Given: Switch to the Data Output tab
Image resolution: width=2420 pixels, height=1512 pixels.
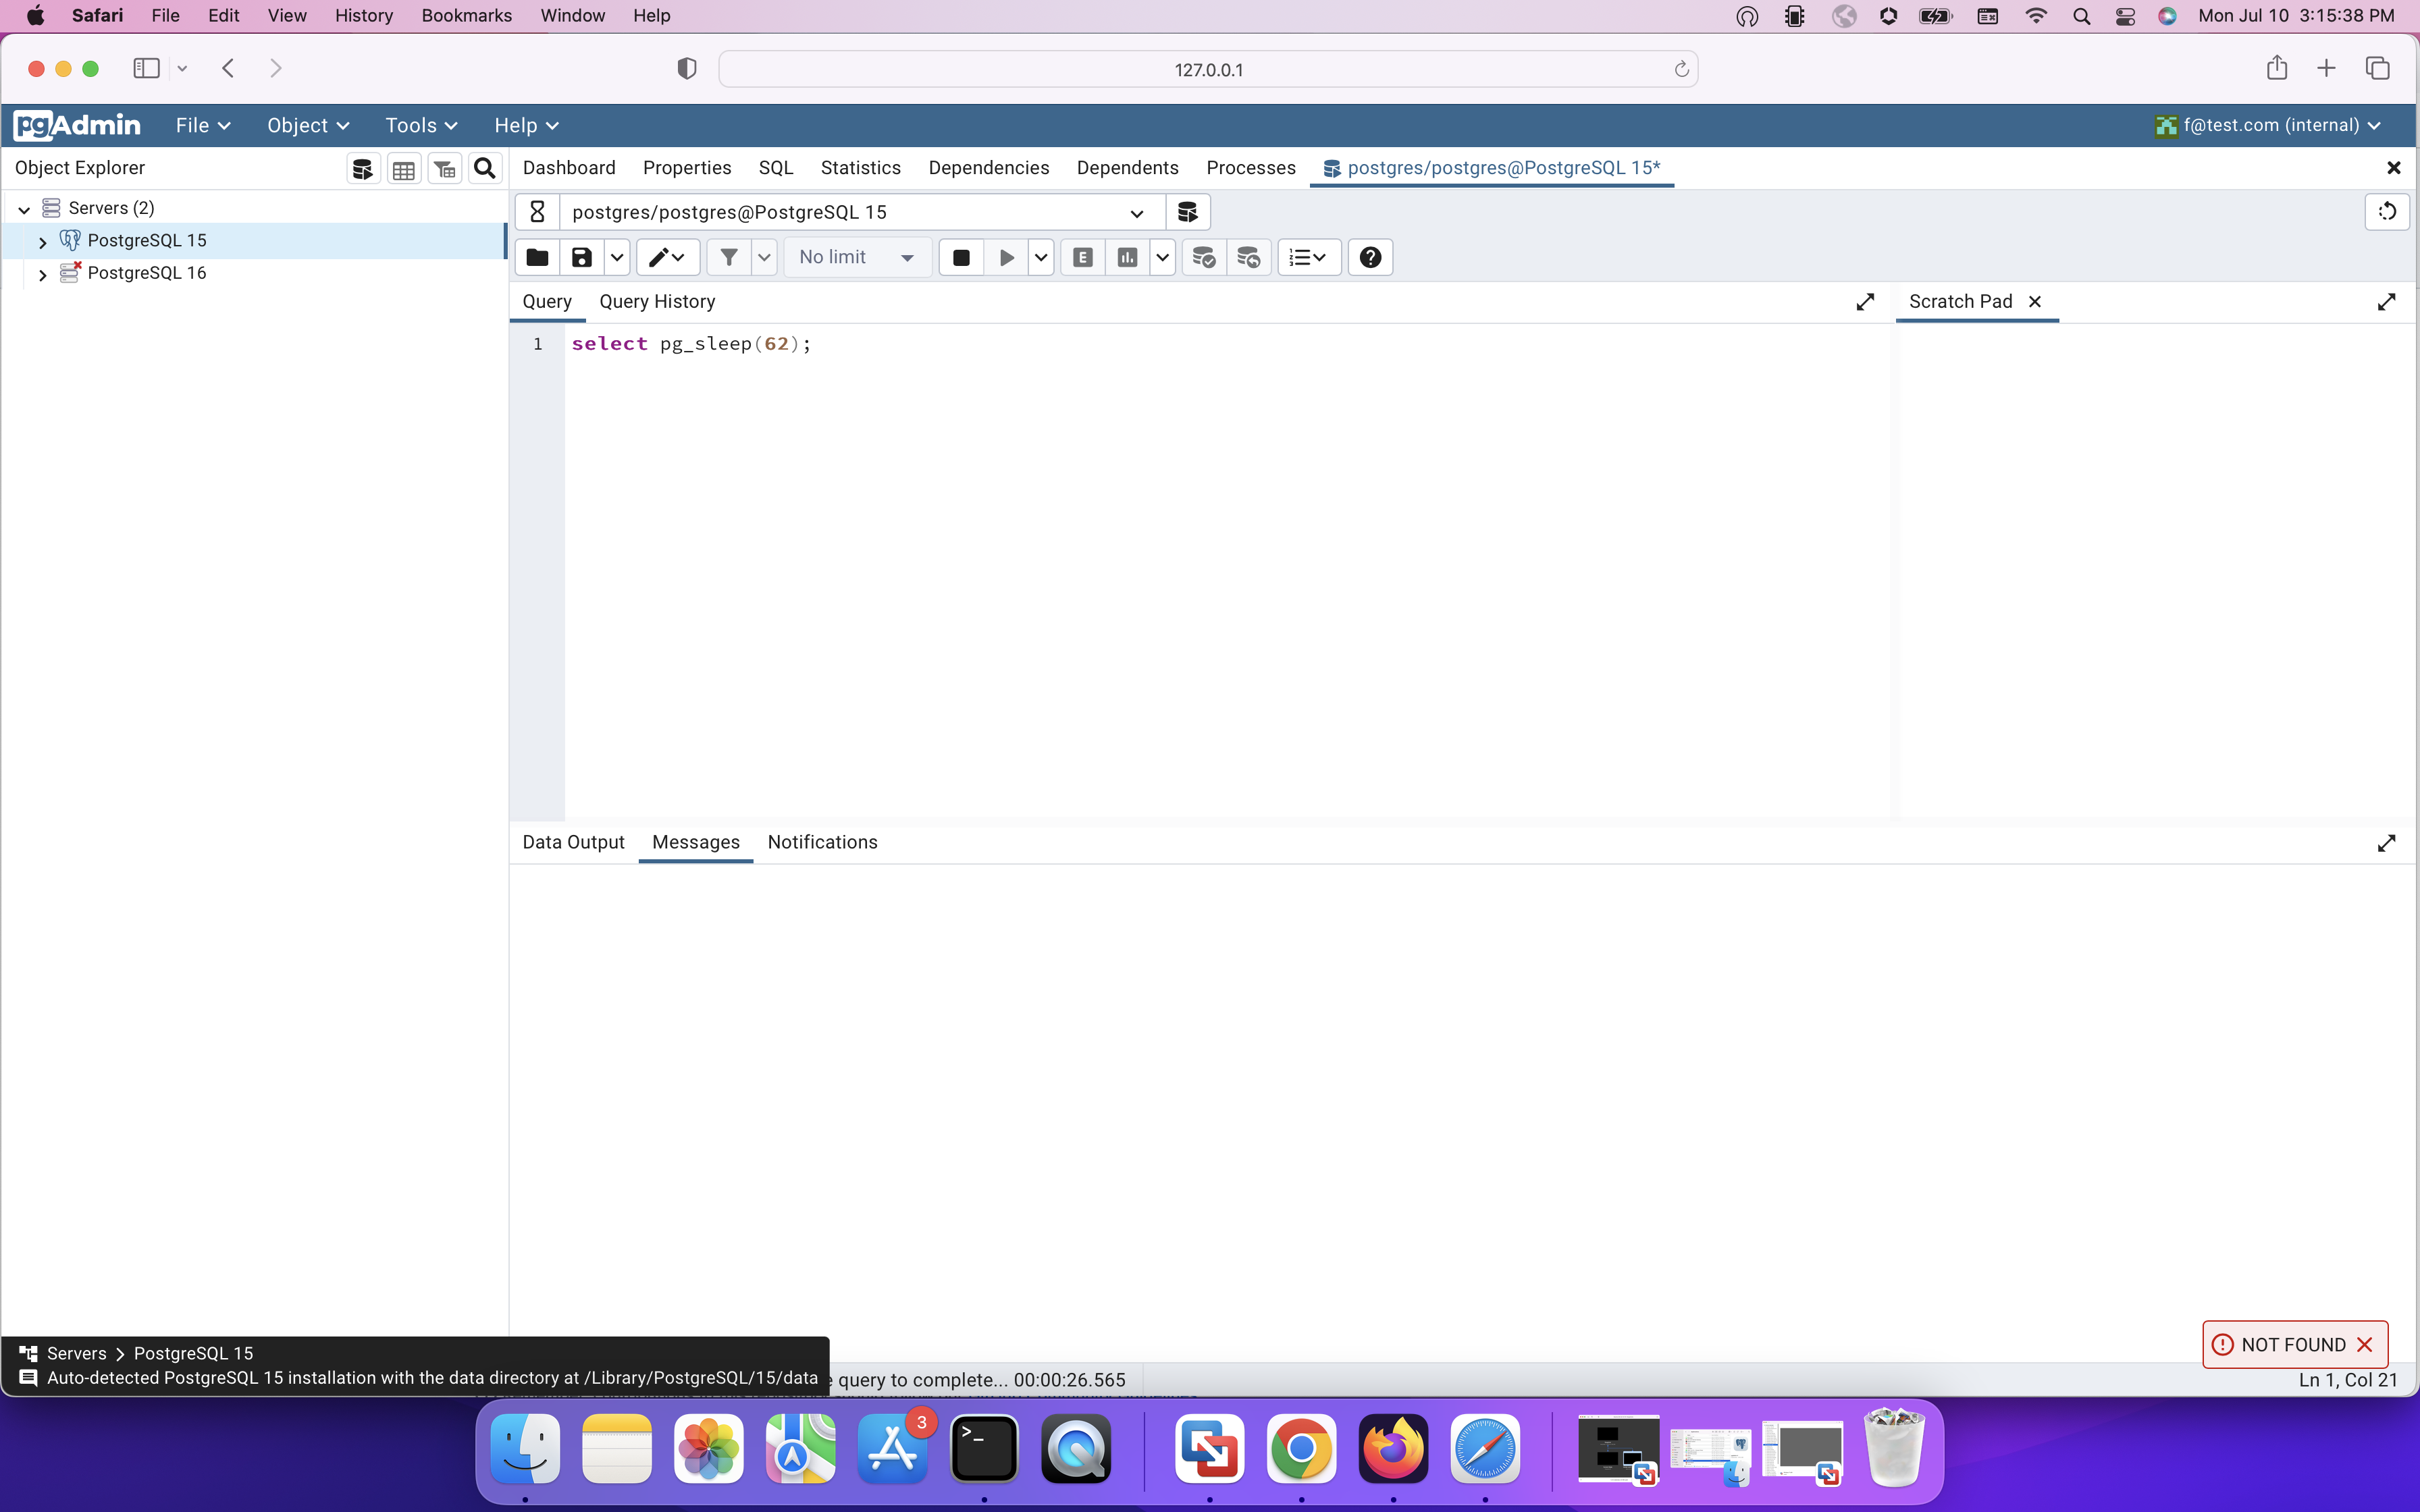Looking at the screenshot, I should 573,842.
